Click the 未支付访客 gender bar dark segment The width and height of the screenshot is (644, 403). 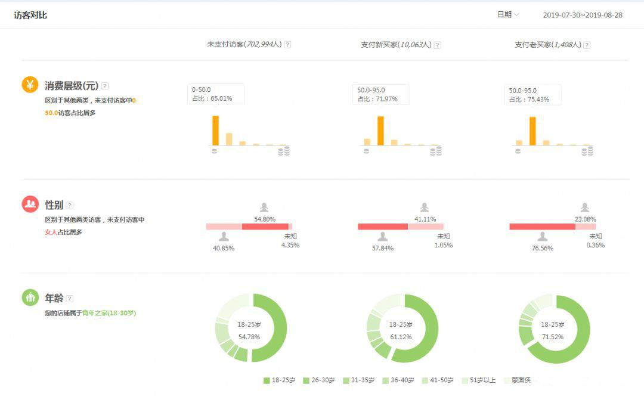[265, 227]
